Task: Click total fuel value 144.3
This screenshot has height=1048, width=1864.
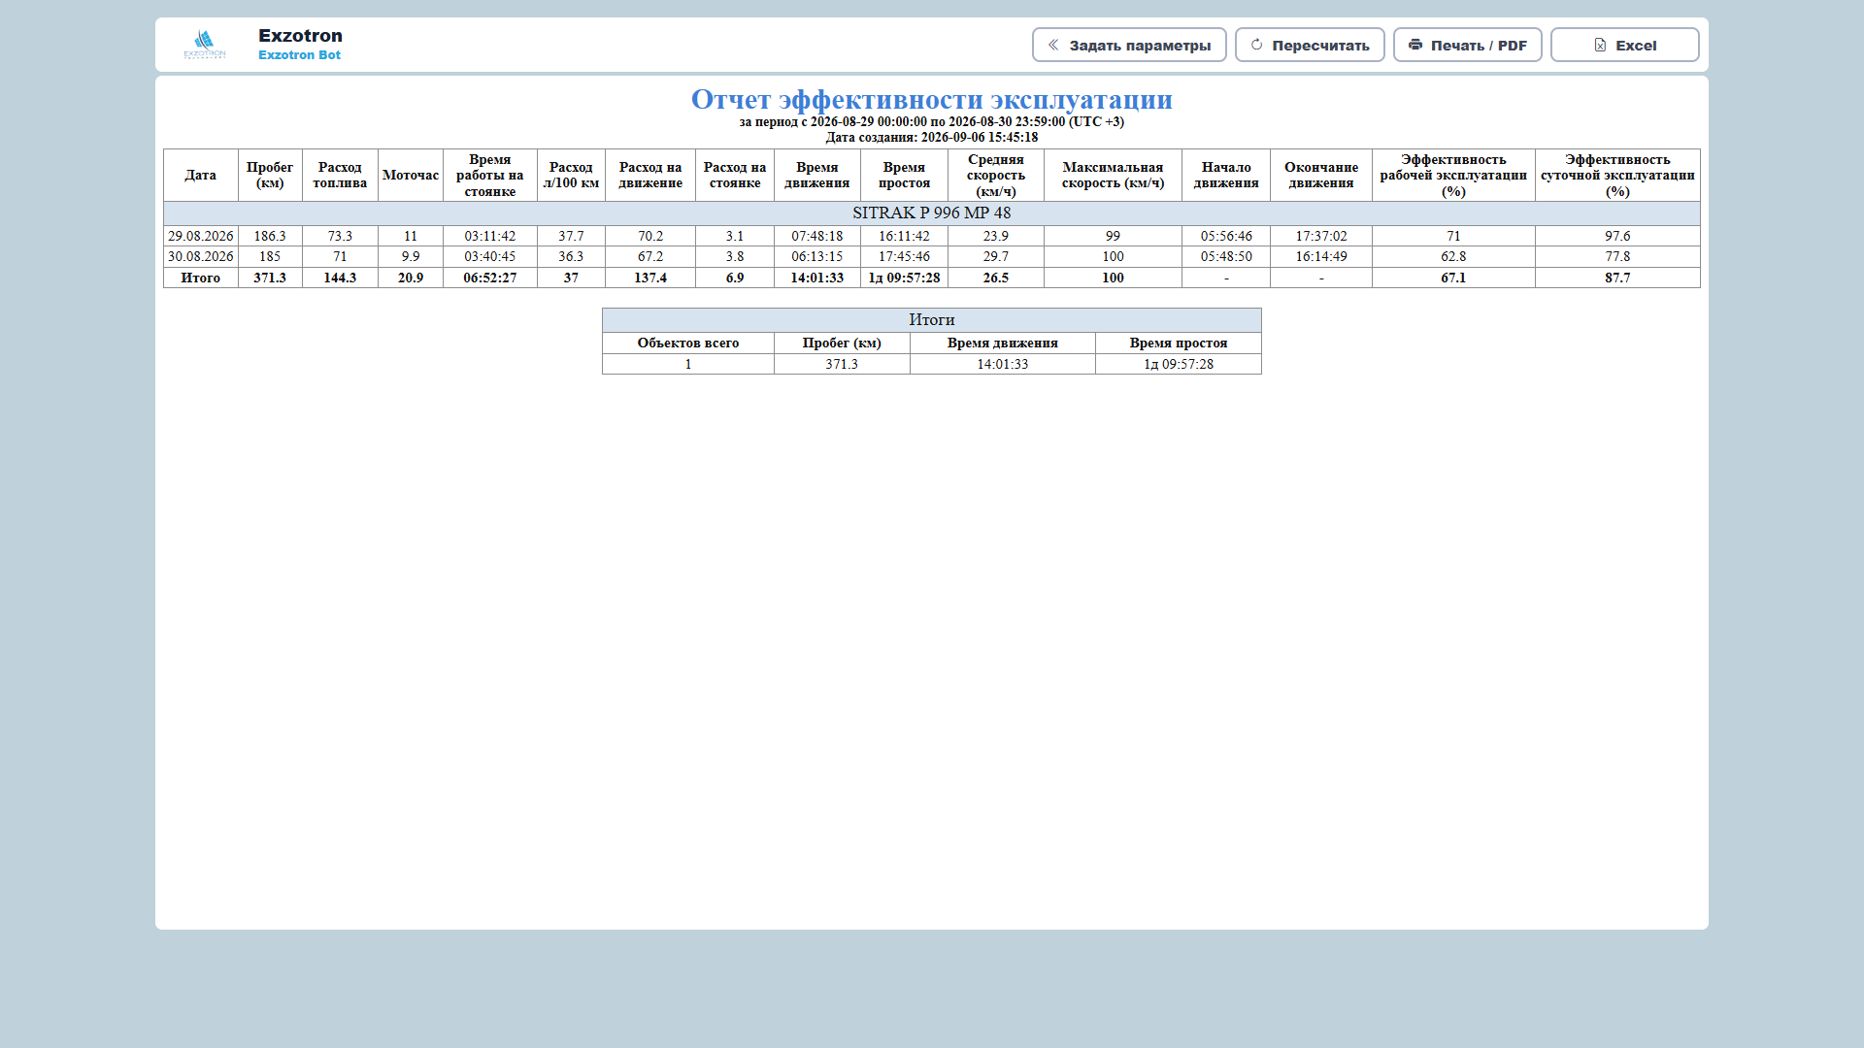Action: point(340,278)
